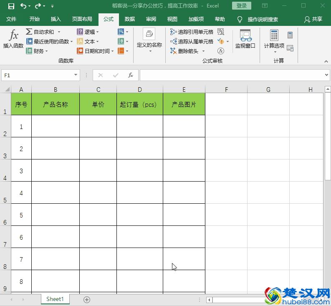This screenshot has height=306, width=331.
Task: Click the 产品名称 header cell
Action: point(56,104)
